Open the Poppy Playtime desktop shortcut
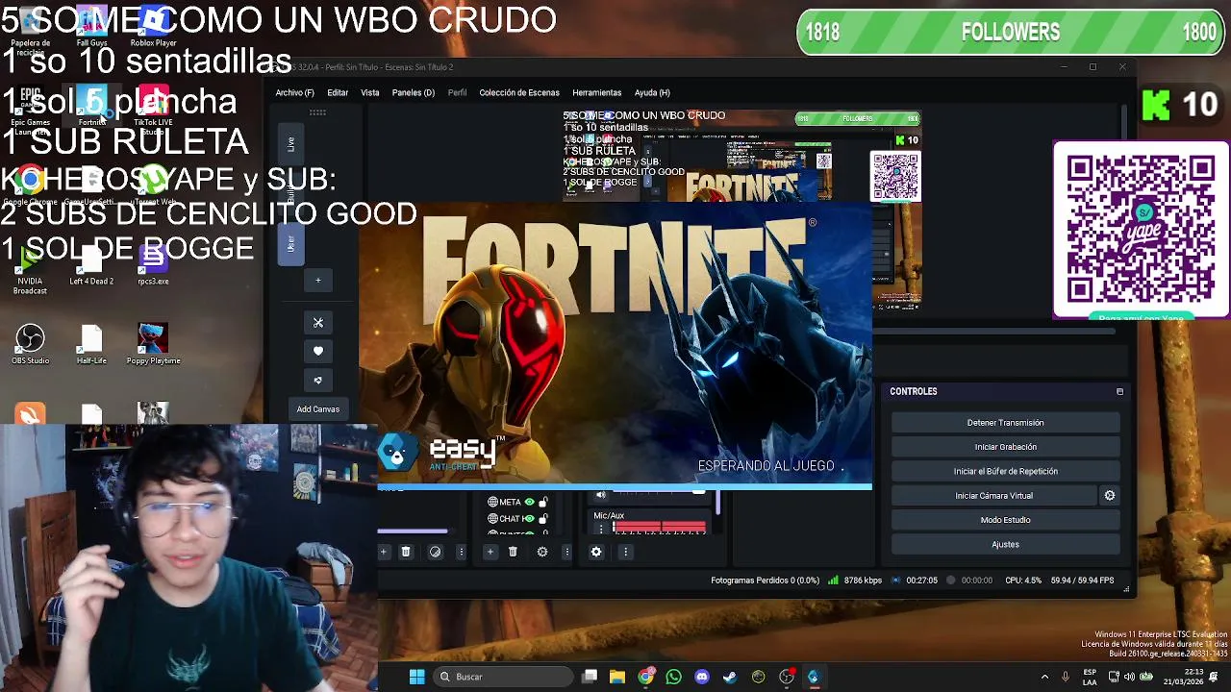Image resolution: width=1231 pixels, height=692 pixels. [x=153, y=345]
